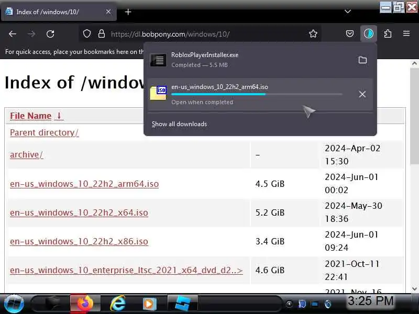Click the tray icon left of network monitor
This screenshot has height=314, width=419.
302,304
